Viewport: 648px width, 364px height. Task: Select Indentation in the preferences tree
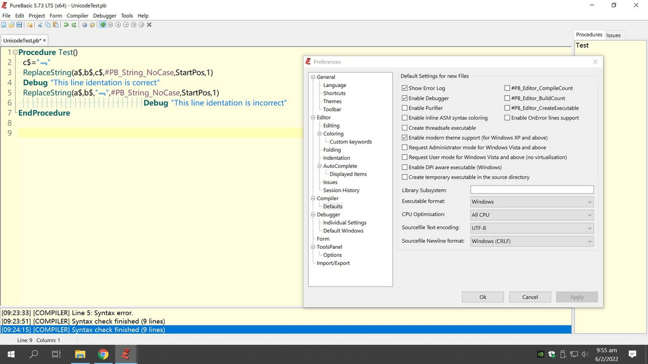[336, 158]
